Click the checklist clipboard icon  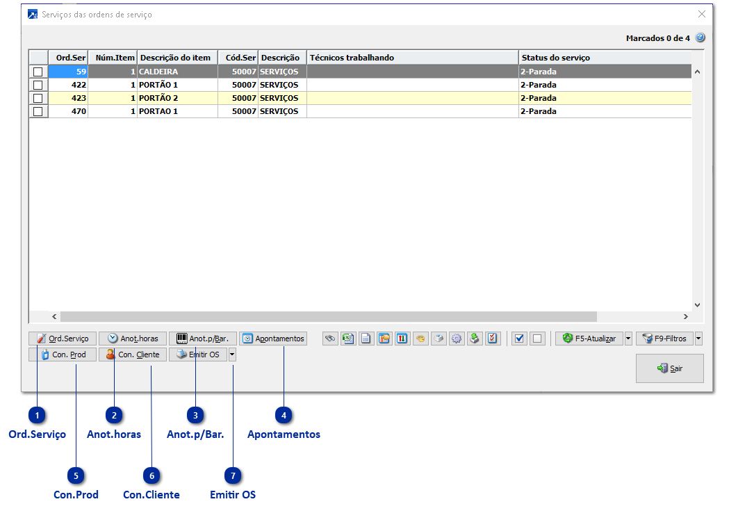[x=493, y=339]
